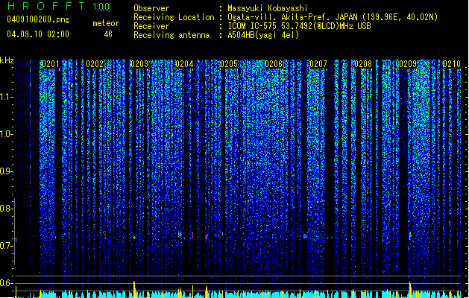The width and height of the screenshot is (469, 298).
Task: Click the 0210 time marker
Action: [x=452, y=64]
